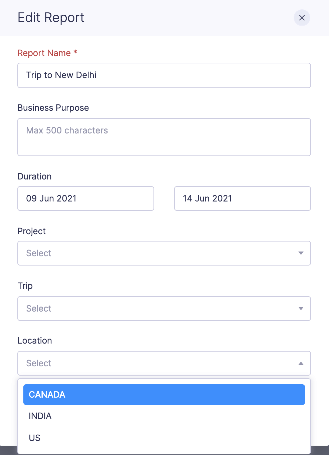This screenshot has height=455, width=329.
Task: Collapse the Location dropdown chevron
Action: coord(301,363)
